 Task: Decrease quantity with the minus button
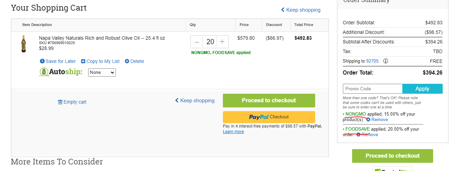[x=197, y=42]
